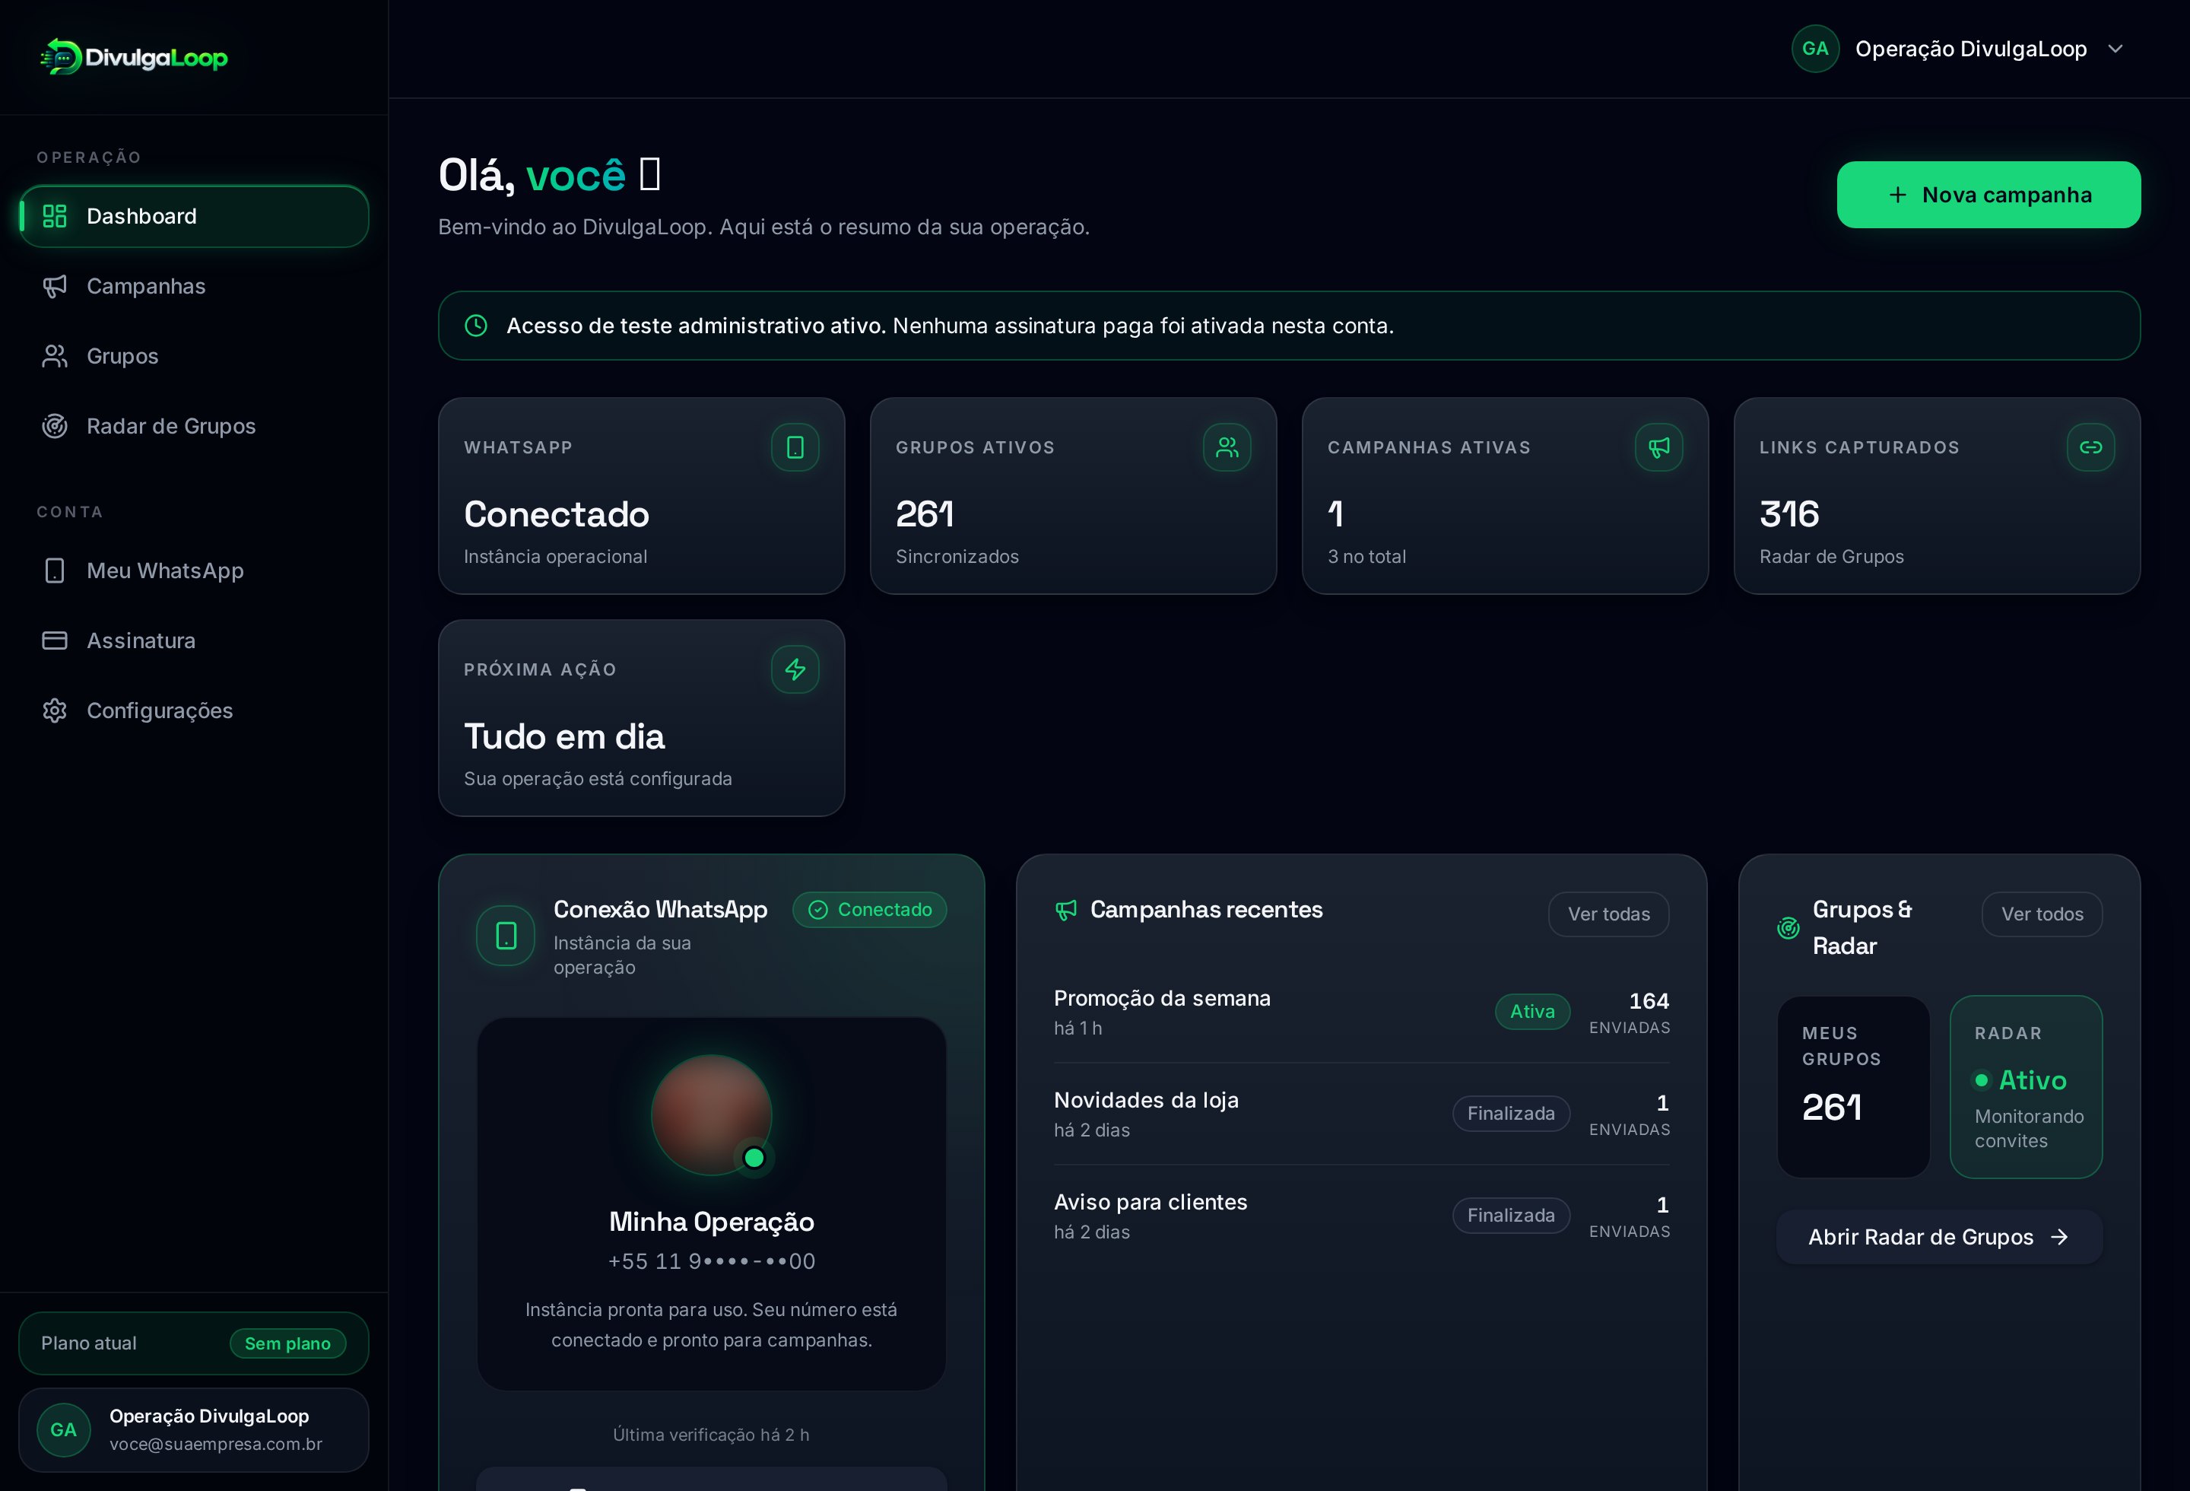Go to Campanhas in the sidebar
2190x1491 pixels.
point(194,285)
